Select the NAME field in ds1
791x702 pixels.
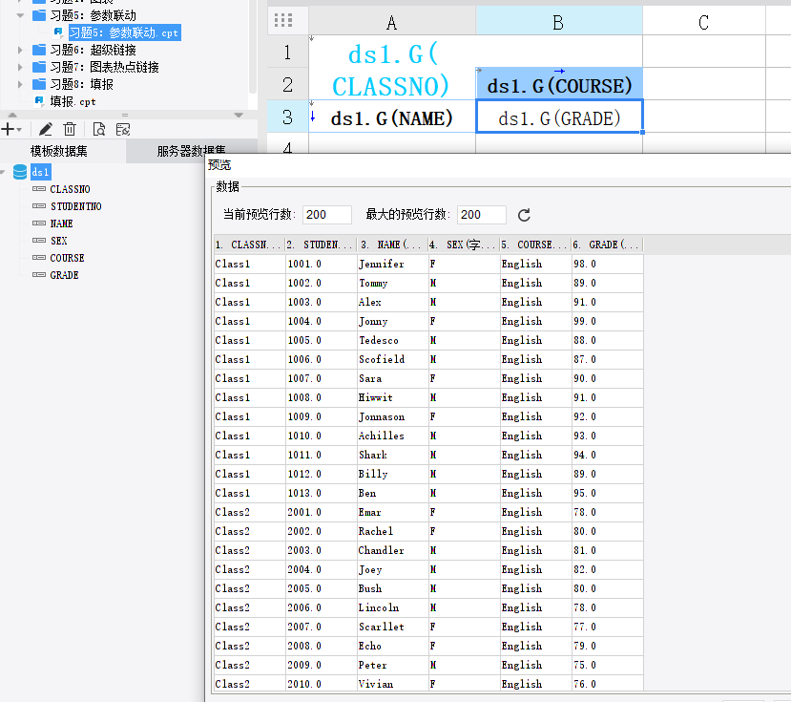pos(61,223)
